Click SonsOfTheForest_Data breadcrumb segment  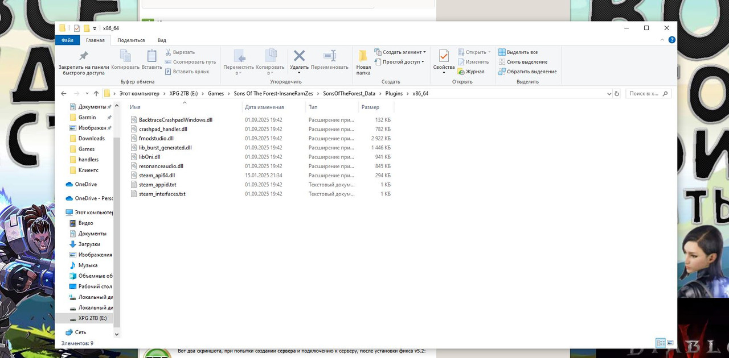coord(349,94)
